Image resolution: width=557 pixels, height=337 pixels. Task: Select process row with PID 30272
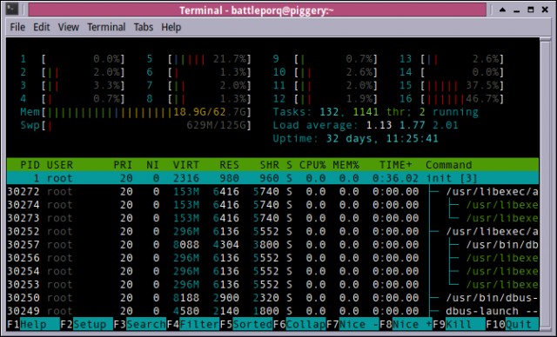[272, 191]
